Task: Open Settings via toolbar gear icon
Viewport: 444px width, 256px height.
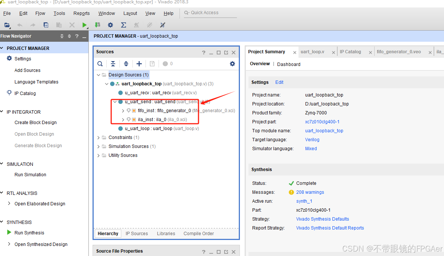Action: 110,25
